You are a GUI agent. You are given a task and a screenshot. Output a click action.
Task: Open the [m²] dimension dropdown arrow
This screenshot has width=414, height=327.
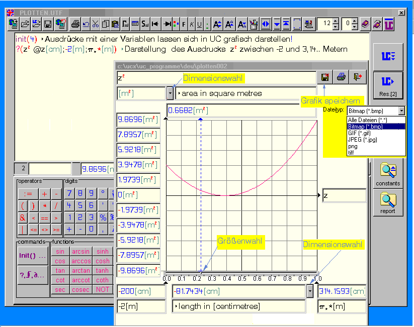tap(171, 93)
